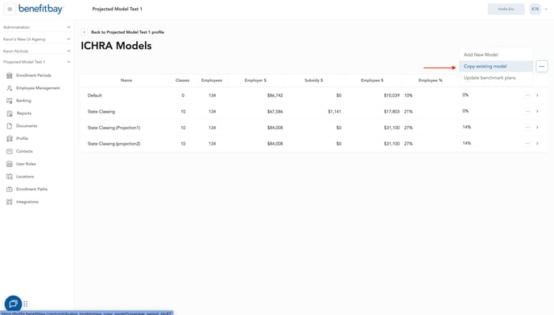Click the $67,586 employer amount

point(275,112)
